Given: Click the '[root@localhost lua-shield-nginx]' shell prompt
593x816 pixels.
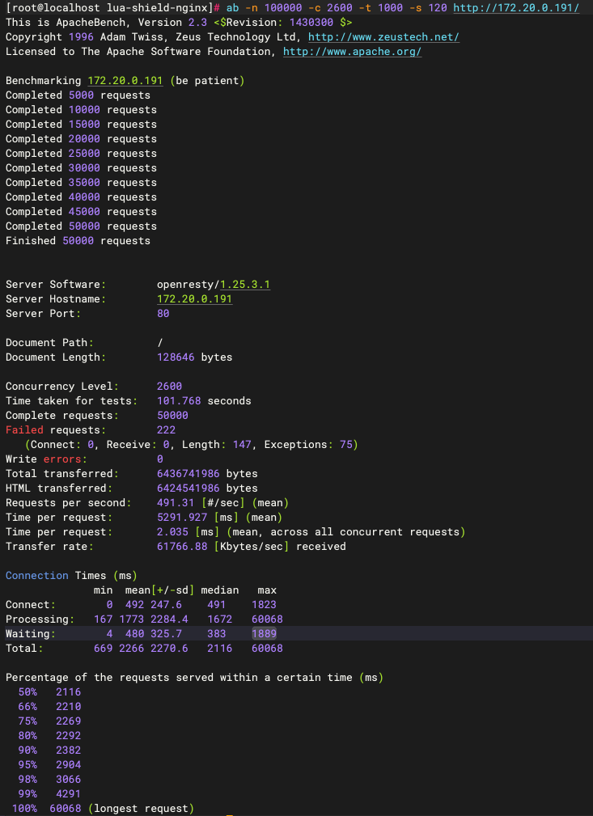Looking at the screenshot, I should click(x=109, y=8).
